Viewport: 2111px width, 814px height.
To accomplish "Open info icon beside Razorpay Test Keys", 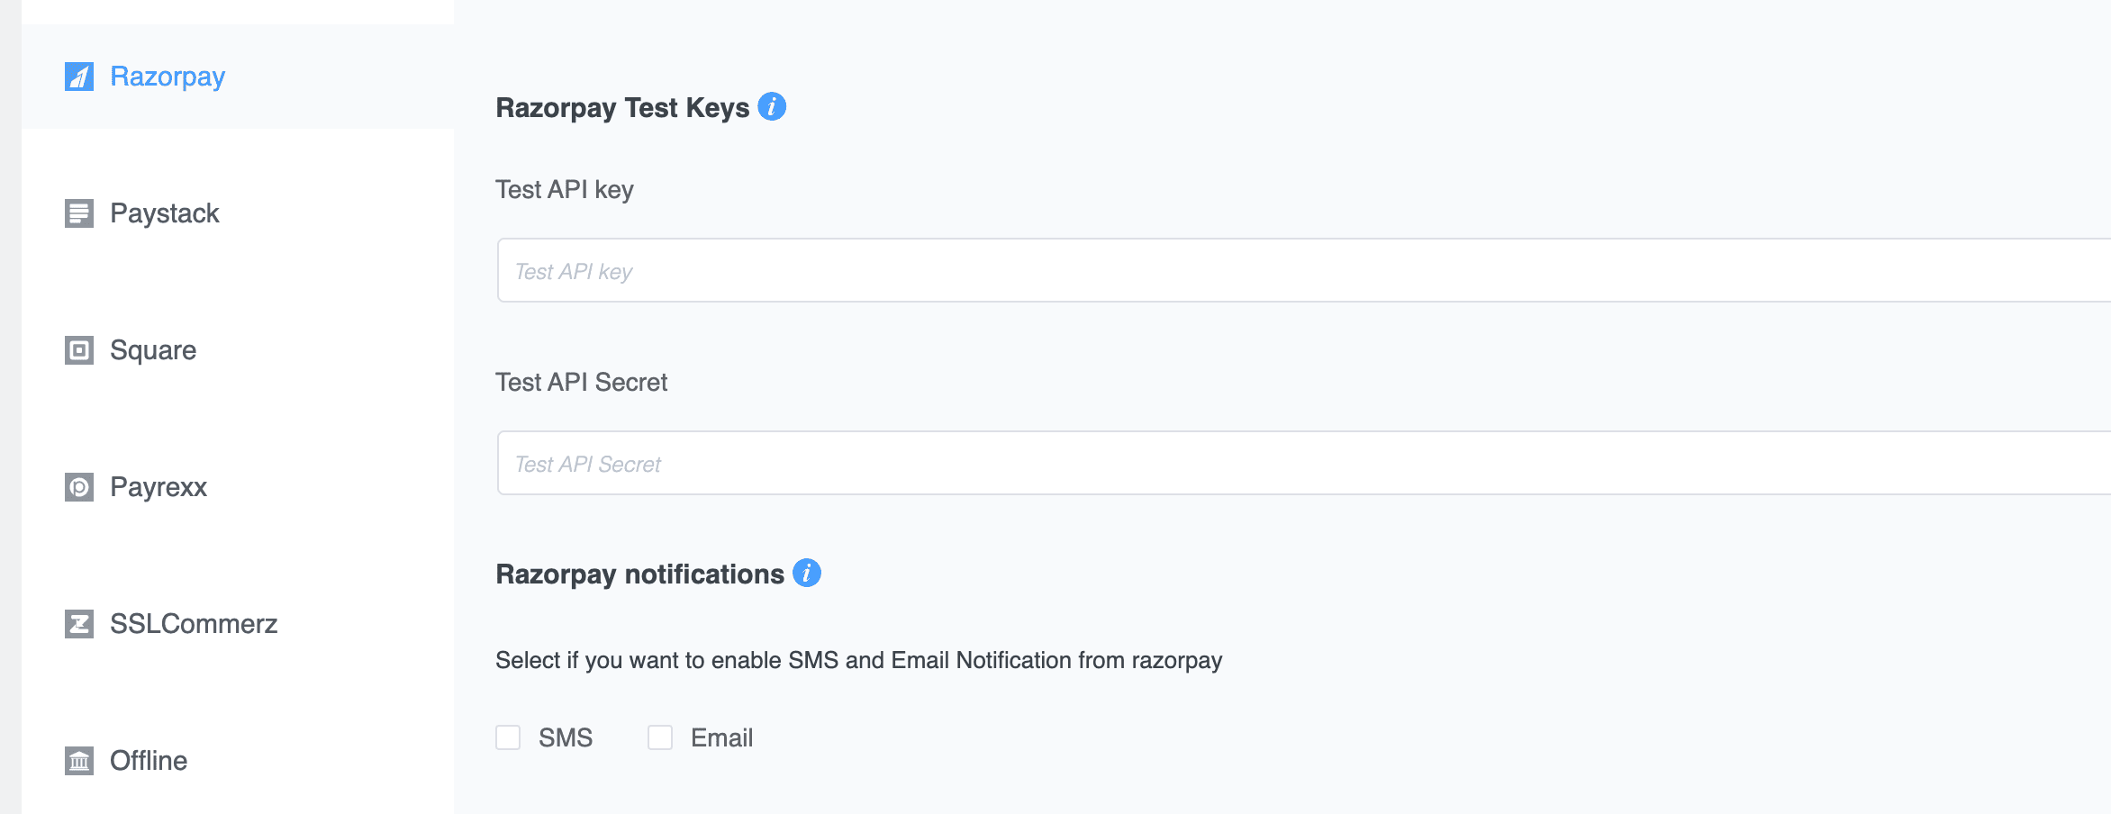I will (x=772, y=106).
